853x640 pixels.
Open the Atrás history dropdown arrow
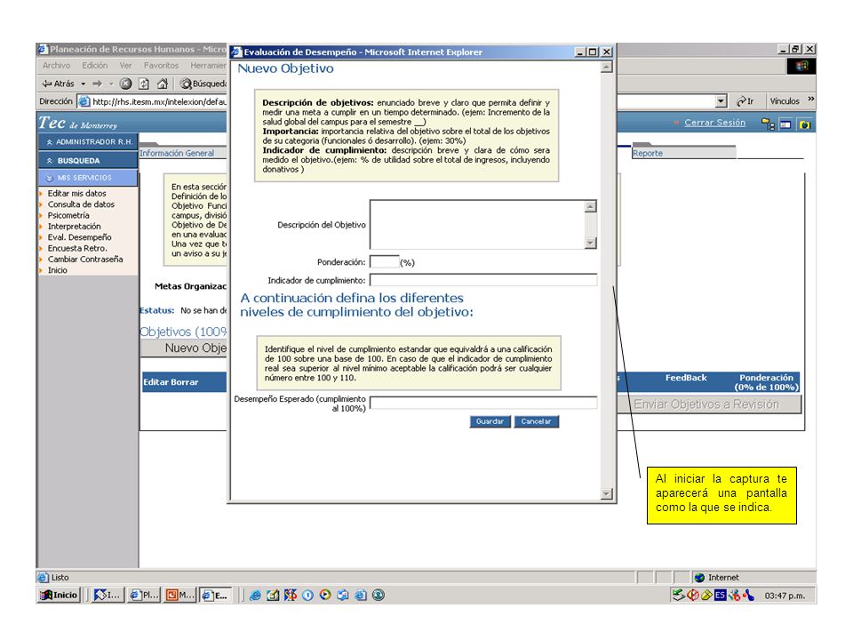84,84
